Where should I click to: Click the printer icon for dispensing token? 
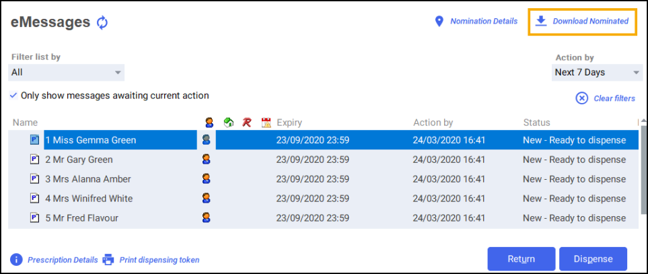coord(108,260)
